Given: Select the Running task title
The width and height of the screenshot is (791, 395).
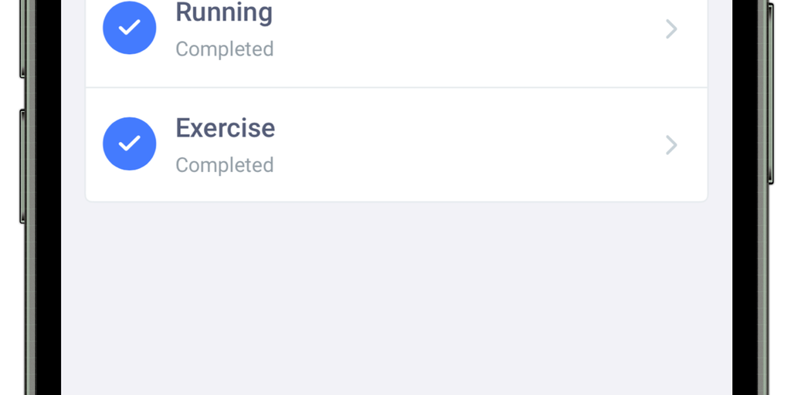Looking at the screenshot, I should click(224, 12).
